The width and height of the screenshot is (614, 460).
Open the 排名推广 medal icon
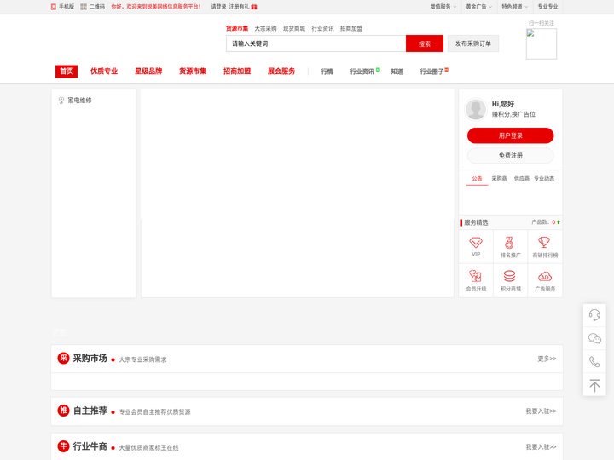click(509, 243)
